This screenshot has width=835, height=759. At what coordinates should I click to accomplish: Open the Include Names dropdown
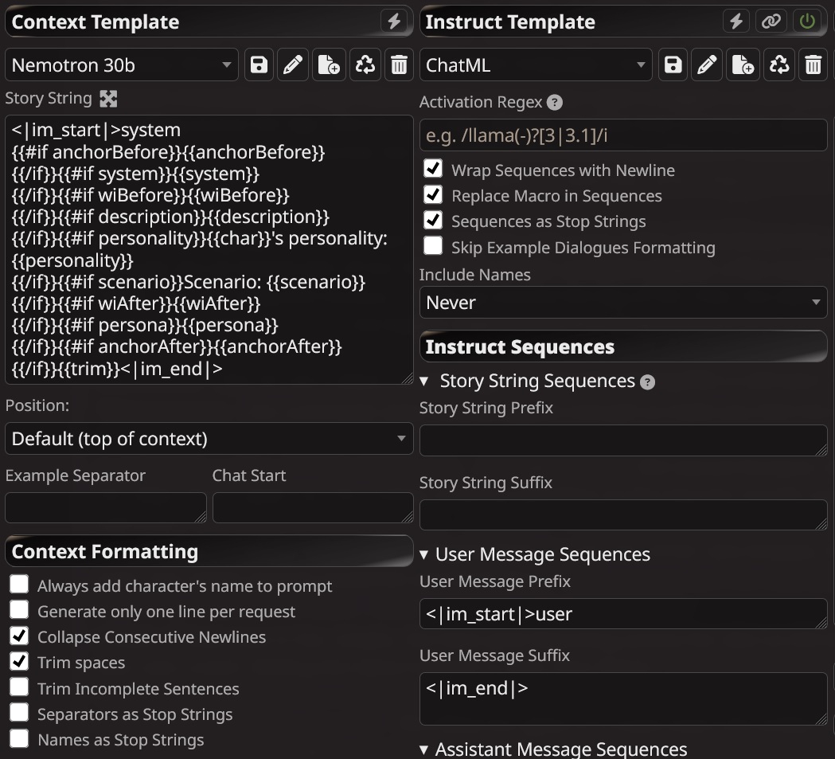[x=622, y=303]
